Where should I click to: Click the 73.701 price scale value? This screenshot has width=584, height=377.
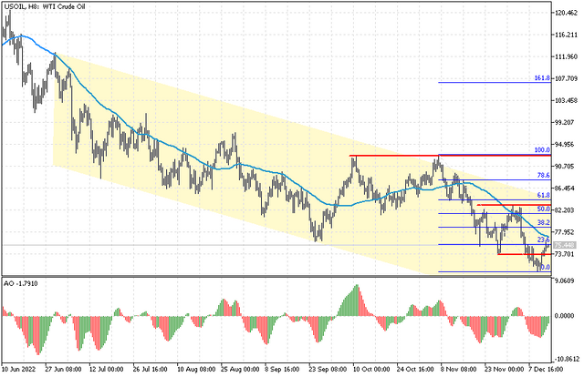[x=566, y=254]
